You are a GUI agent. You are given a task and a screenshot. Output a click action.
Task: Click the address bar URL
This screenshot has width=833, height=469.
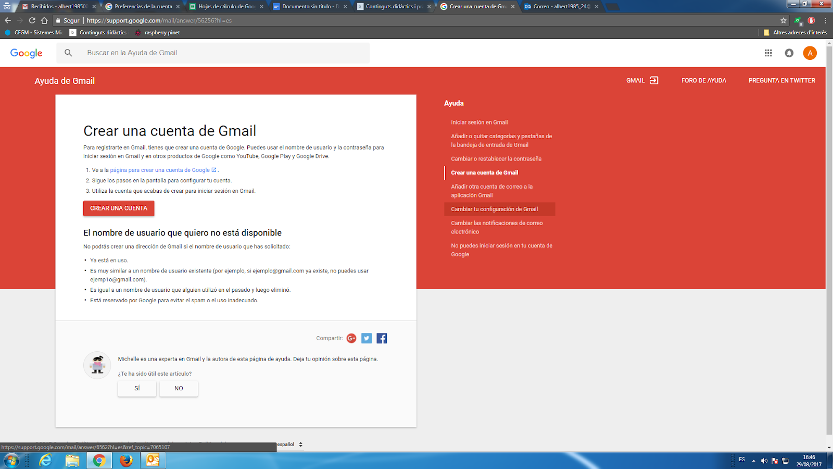pyautogui.click(x=159, y=20)
